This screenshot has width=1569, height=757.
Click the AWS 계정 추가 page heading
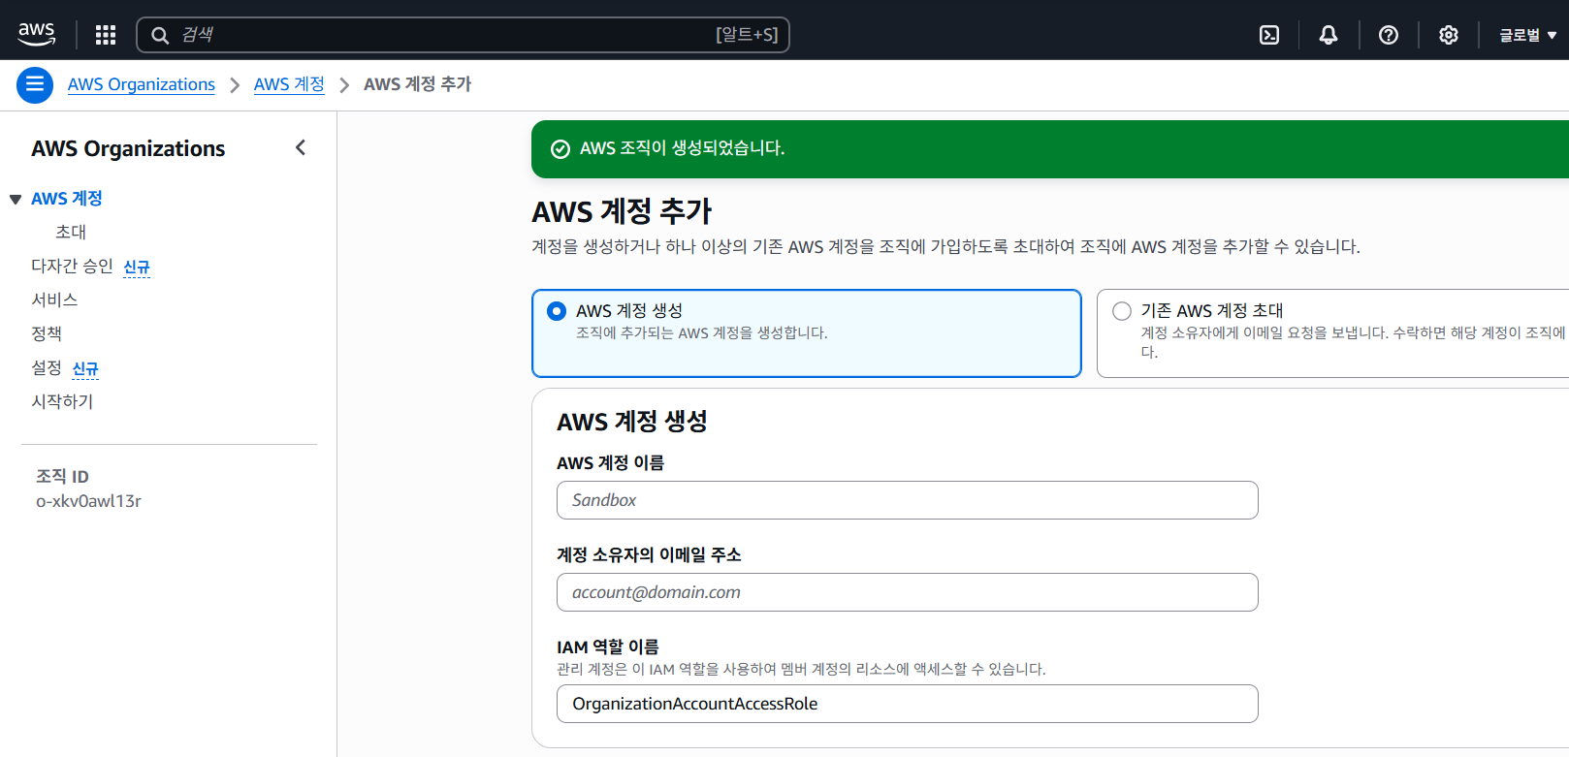[622, 211]
